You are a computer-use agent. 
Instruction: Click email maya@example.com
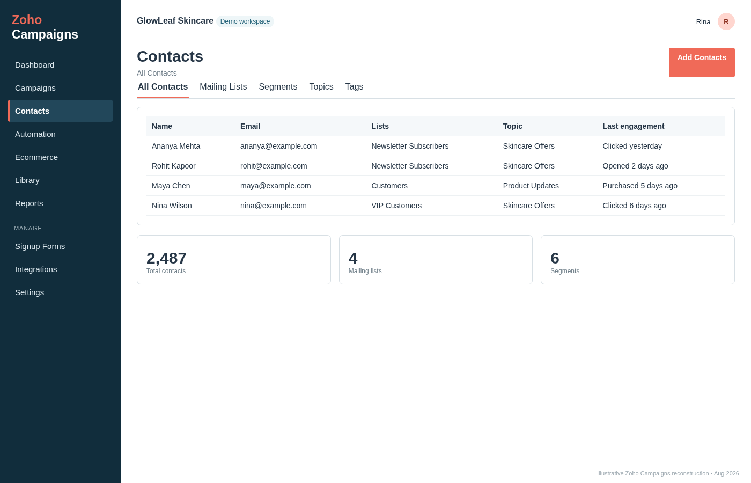pyautogui.click(x=276, y=186)
